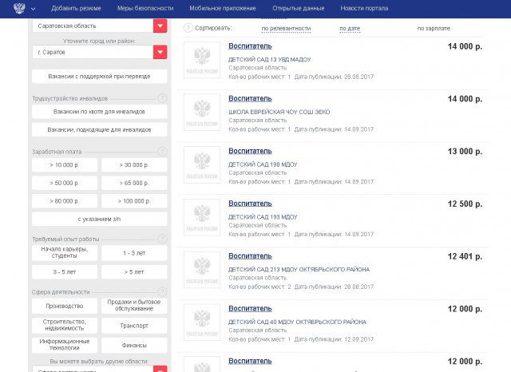Choose experience 'Начало карьеры, студенты'
Viewport: 511px width, 372px height.
point(65,253)
